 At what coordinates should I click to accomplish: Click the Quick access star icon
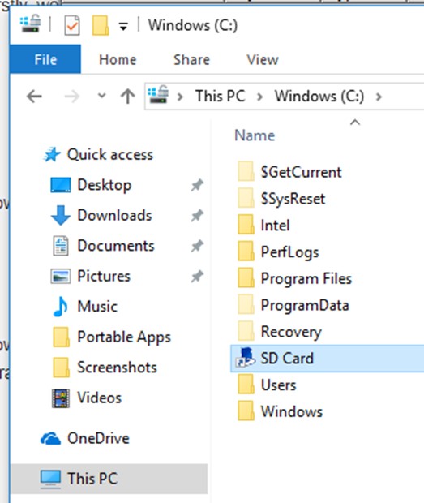52,155
